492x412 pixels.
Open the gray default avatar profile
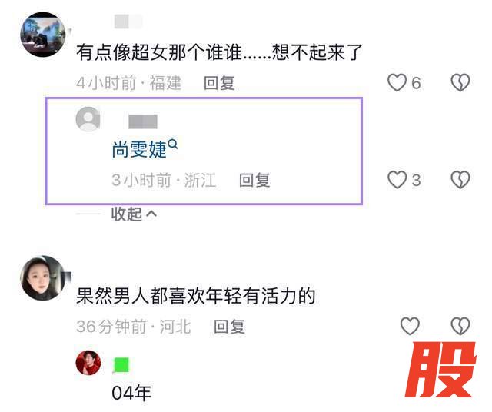88,119
